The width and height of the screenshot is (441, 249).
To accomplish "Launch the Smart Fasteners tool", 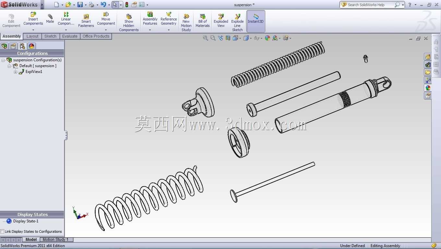I will pyautogui.click(x=86, y=21).
